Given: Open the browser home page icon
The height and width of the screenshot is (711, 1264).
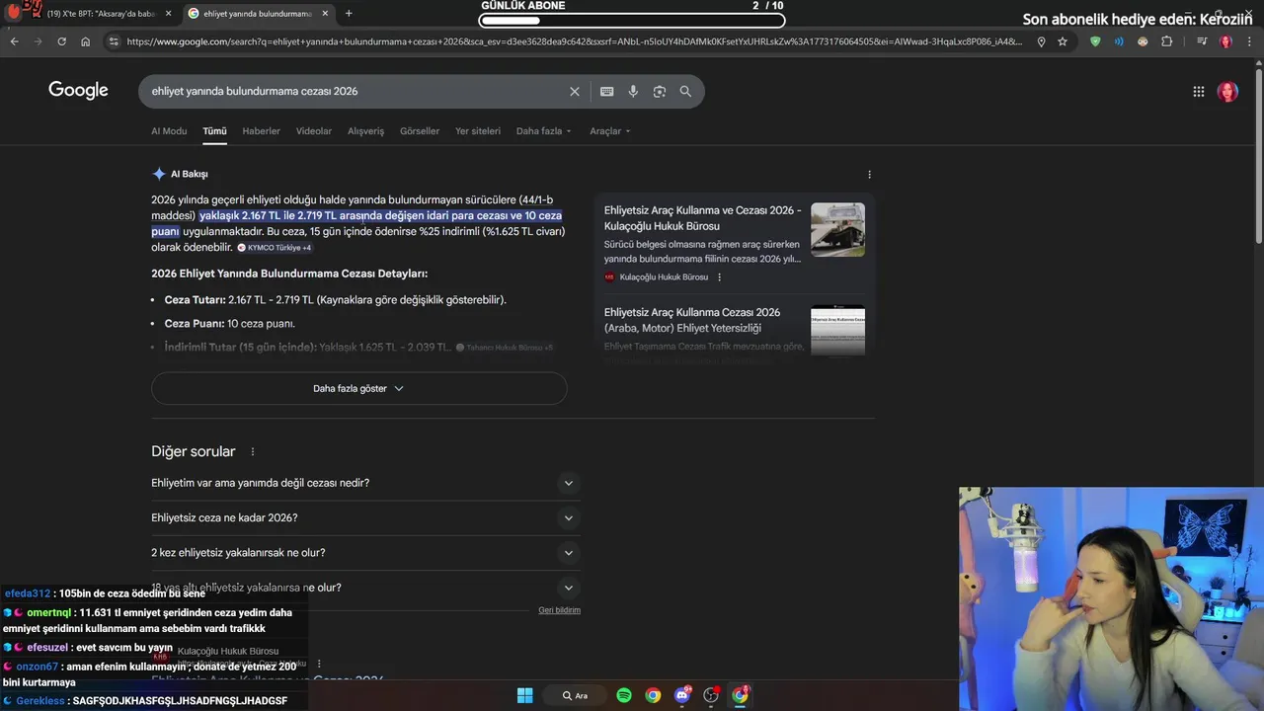Looking at the screenshot, I should 86,41.
